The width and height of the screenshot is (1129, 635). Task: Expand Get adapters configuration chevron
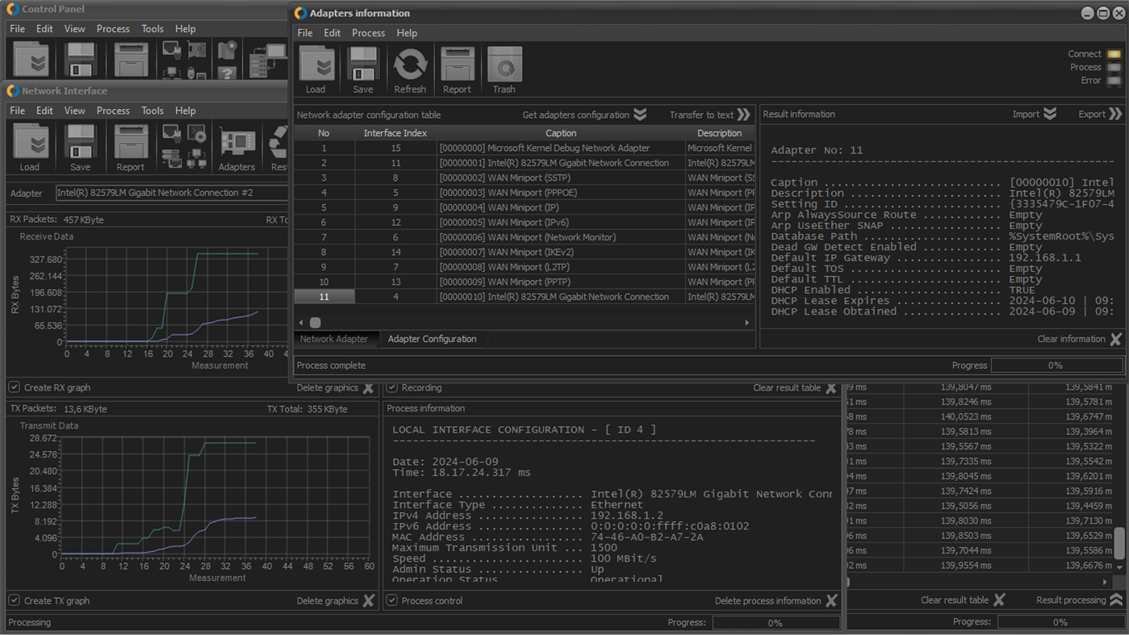point(640,115)
